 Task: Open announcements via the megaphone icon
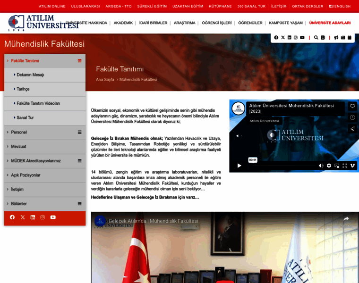tap(336, 37)
